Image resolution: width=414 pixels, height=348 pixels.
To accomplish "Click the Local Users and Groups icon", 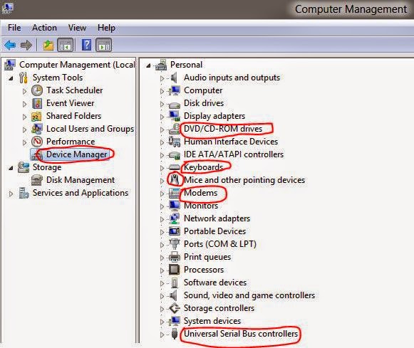I will pos(37,129).
